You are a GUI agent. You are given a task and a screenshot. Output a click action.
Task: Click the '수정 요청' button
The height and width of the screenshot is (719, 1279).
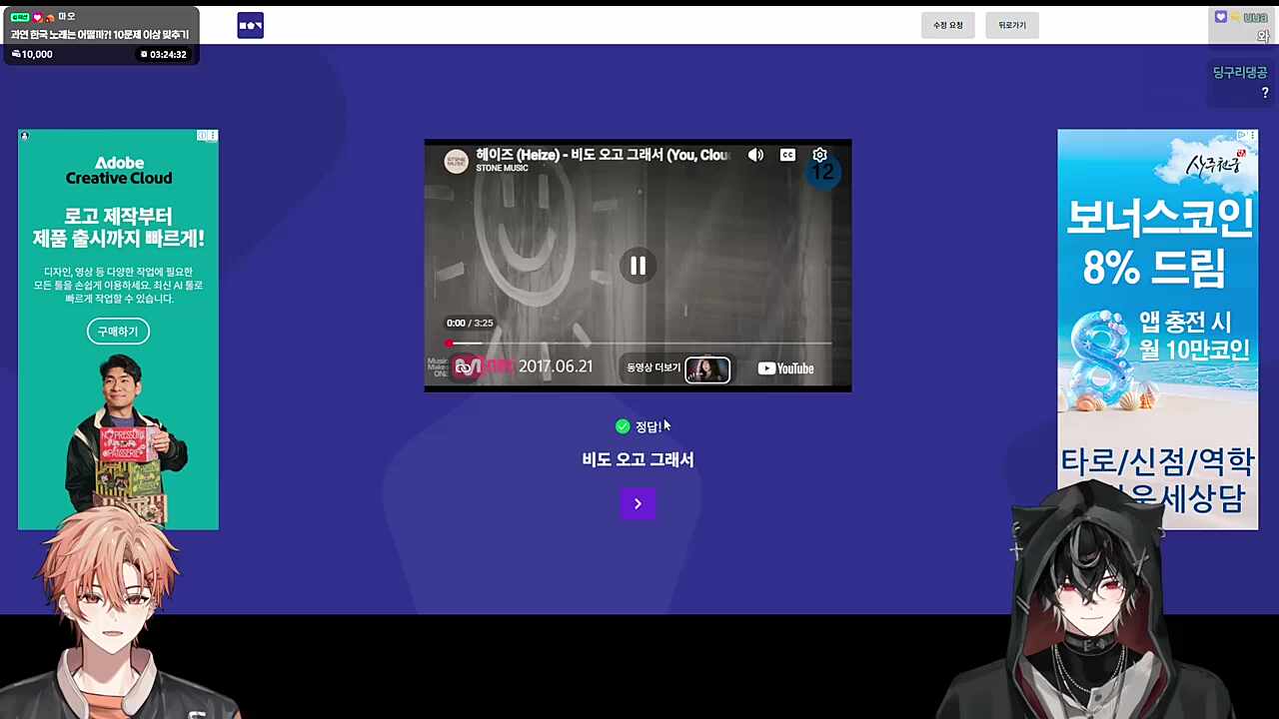(x=947, y=25)
